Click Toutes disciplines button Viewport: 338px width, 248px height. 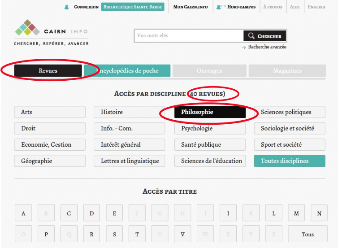coord(290,161)
